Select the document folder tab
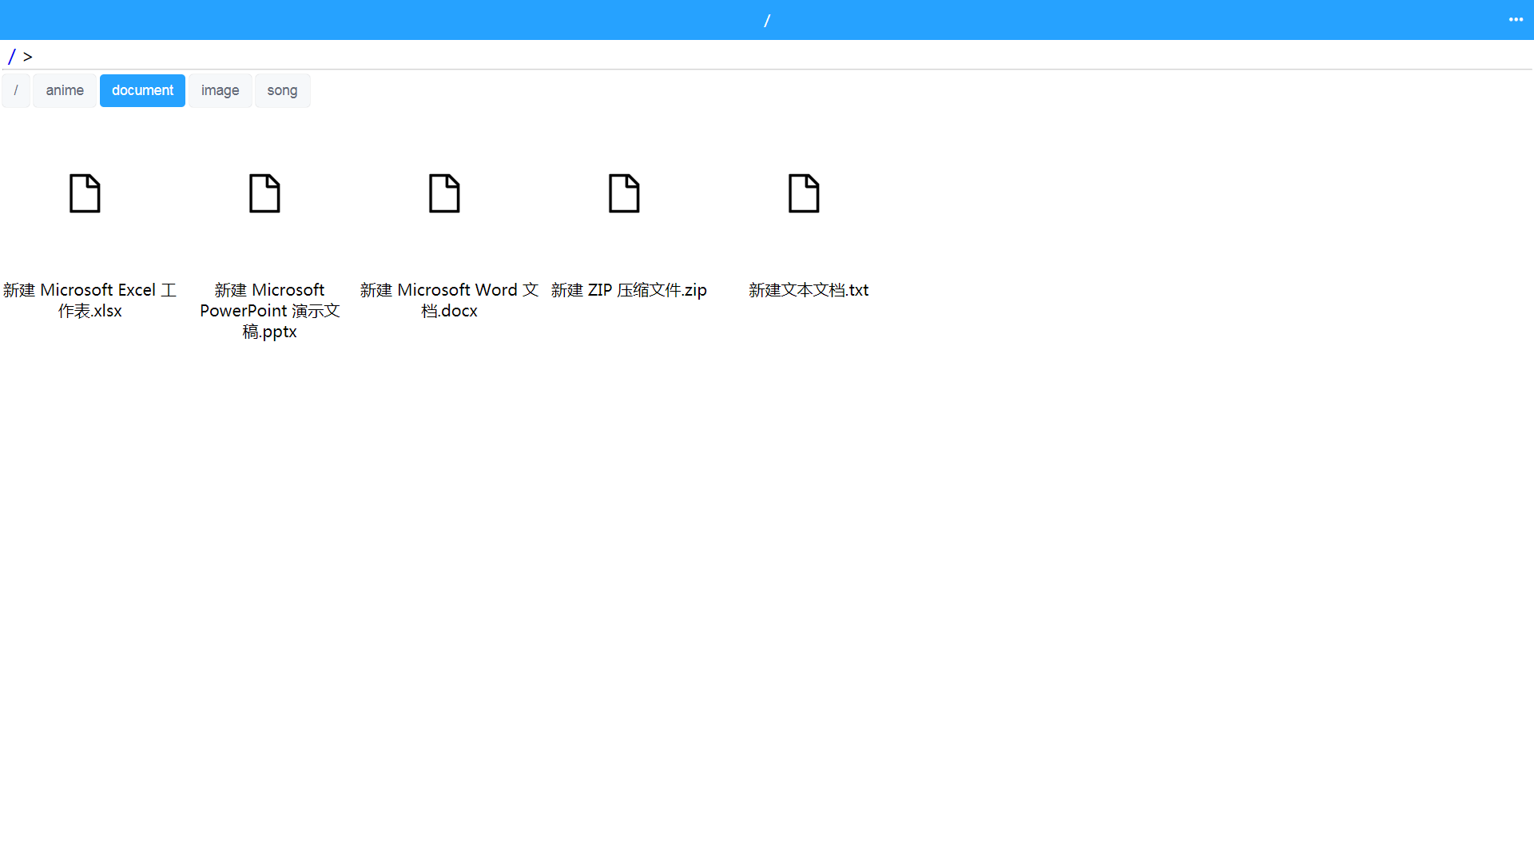 pyautogui.click(x=142, y=90)
